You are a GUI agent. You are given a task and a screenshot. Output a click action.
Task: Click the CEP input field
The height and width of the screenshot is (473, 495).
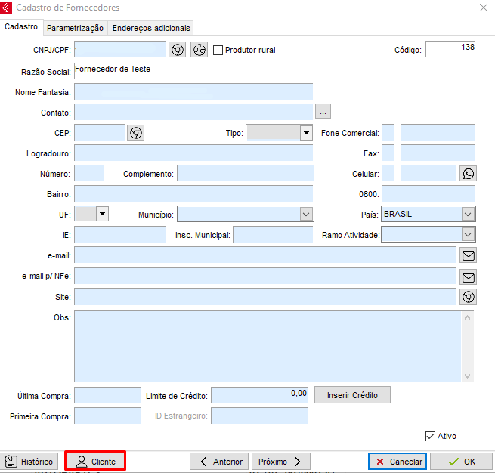(x=100, y=132)
